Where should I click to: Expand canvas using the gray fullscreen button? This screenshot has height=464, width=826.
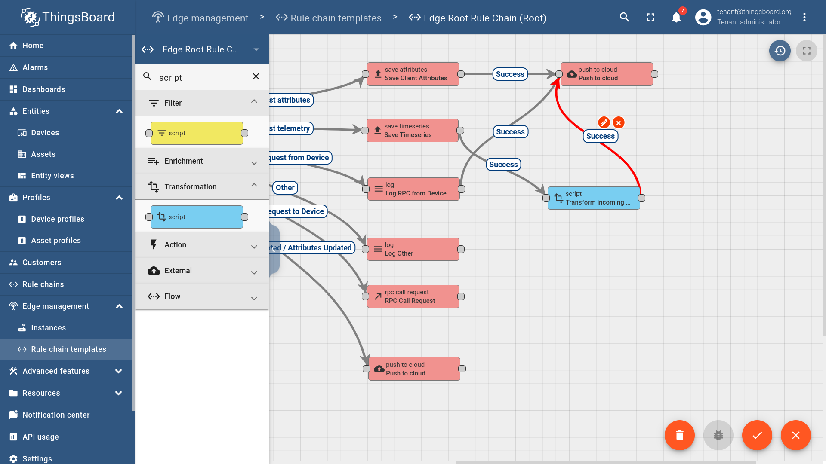(x=807, y=51)
